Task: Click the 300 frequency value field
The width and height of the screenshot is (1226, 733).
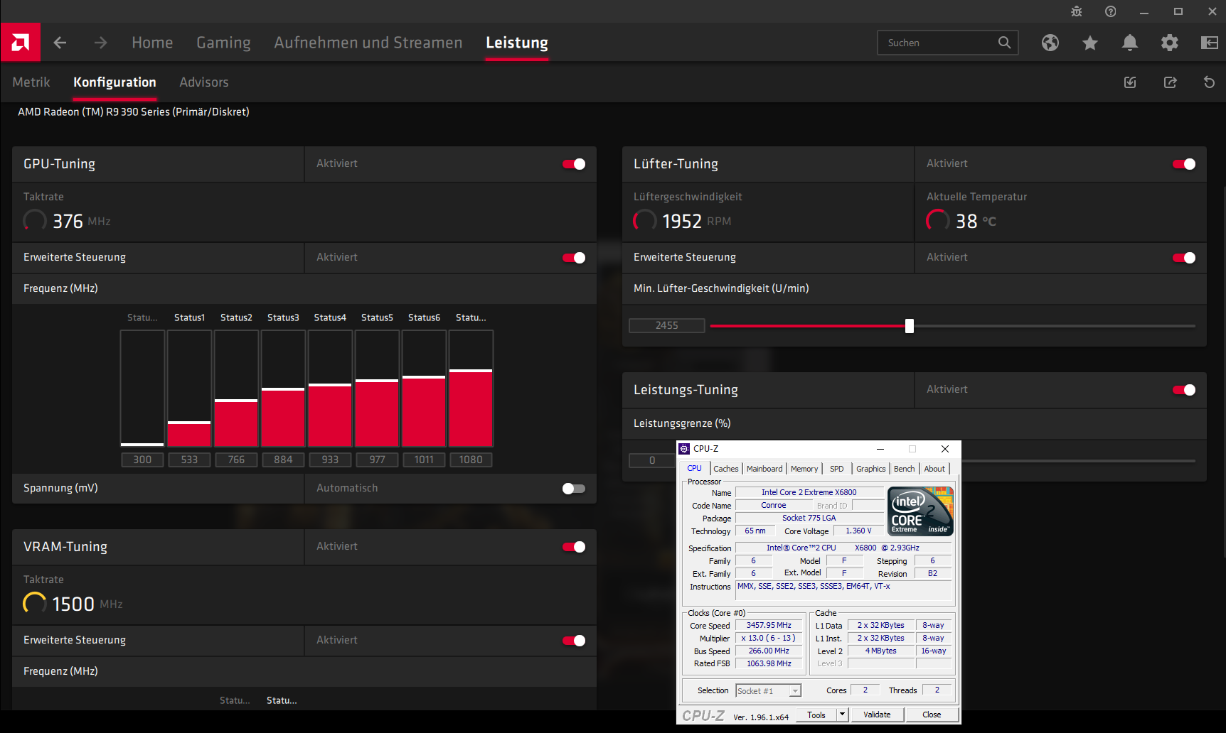Action: click(142, 460)
